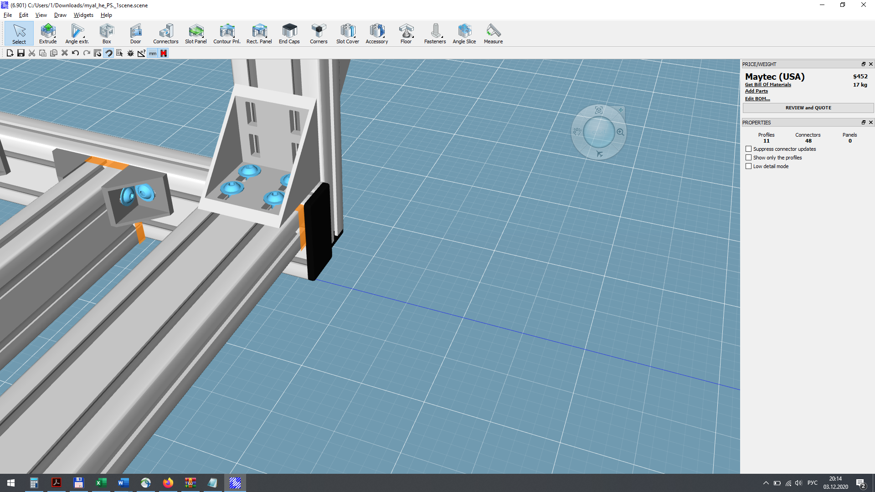Choose the Slot Panel tool
875x492 pixels.
pos(196,34)
